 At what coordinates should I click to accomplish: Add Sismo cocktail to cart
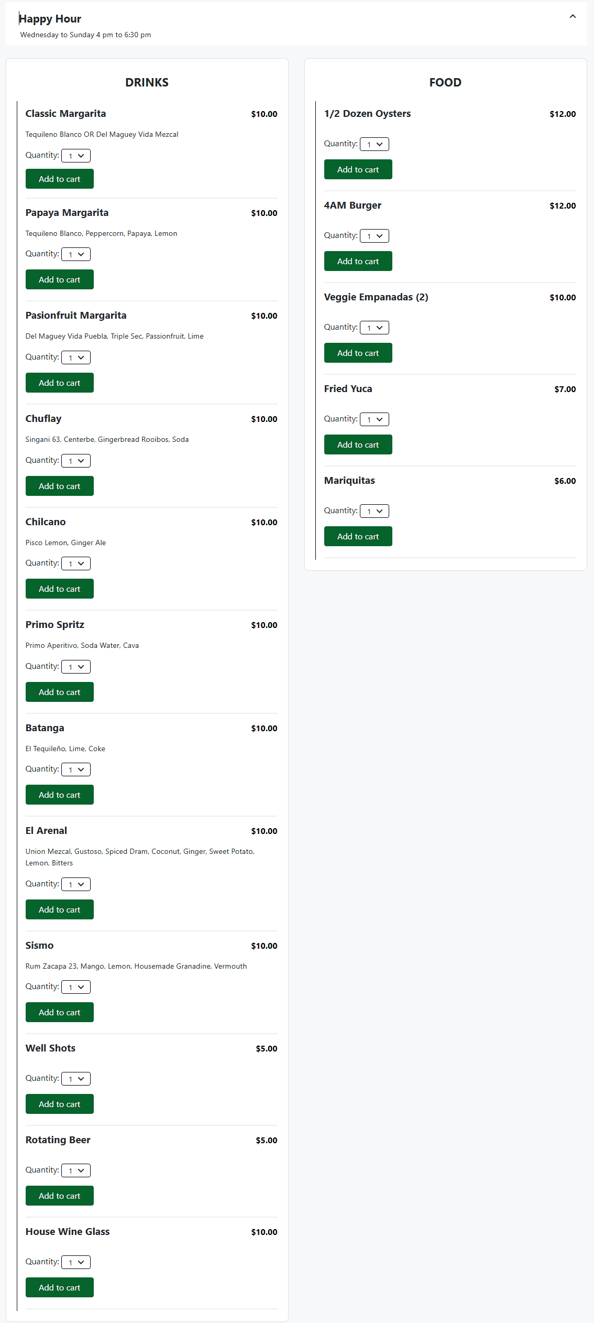(x=60, y=1012)
